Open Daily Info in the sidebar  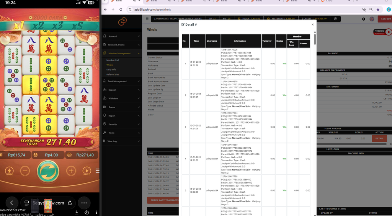(x=111, y=70)
